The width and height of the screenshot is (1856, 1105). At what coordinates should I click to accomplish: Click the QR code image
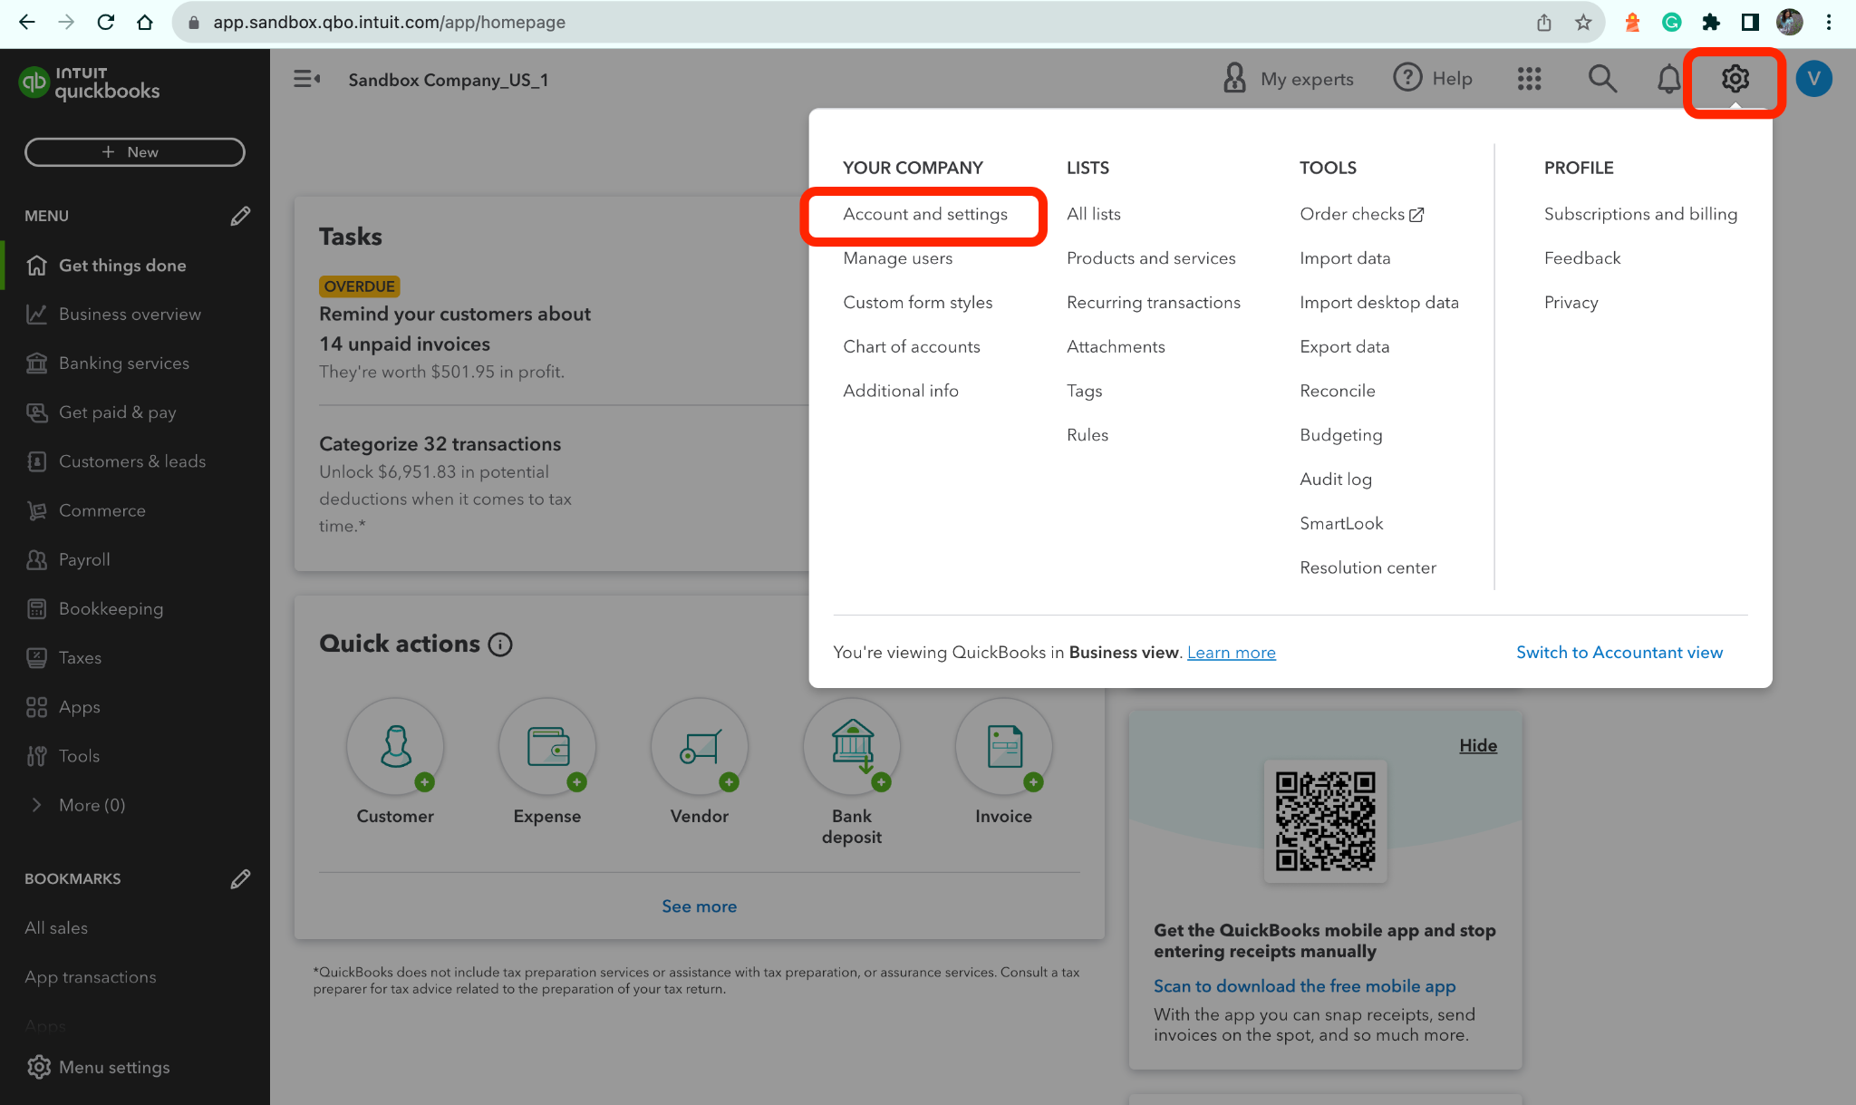(x=1325, y=821)
